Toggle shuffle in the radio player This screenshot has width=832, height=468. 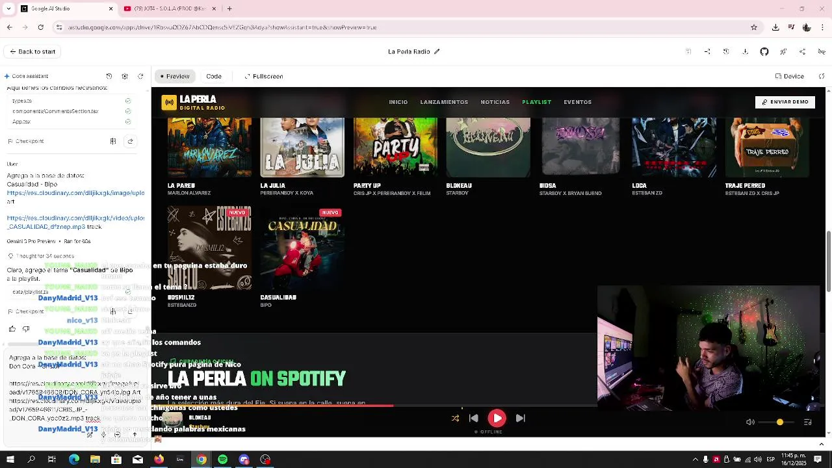[455, 418]
